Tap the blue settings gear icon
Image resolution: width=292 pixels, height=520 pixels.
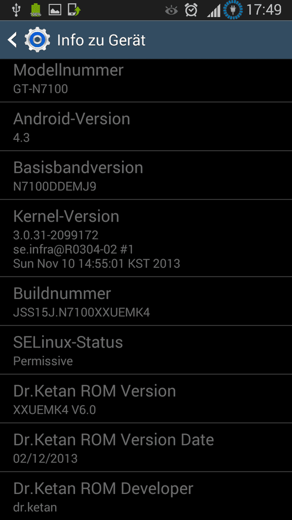(x=37, y=40)
